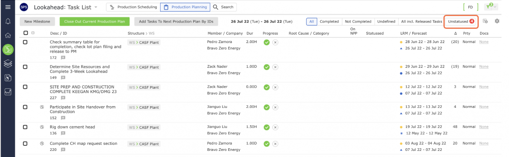Open comments for task 149

click(63, 78)
